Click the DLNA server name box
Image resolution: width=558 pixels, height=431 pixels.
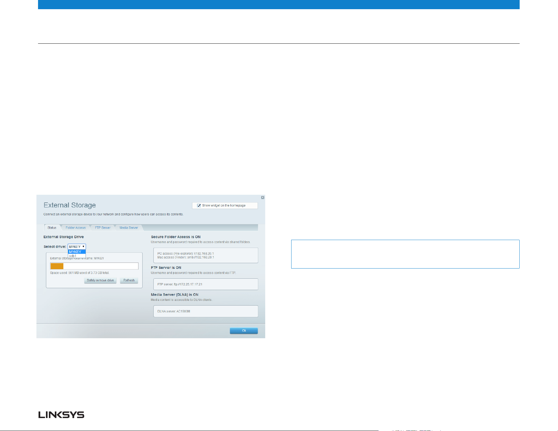pyautogui.click(x=206, y=311)
